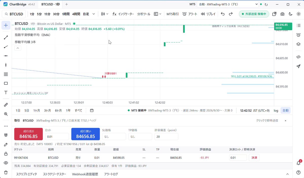This screenshot has height=178, width=304.
Task: Start リプレイ bar replay mode
Action: (208, 14)
